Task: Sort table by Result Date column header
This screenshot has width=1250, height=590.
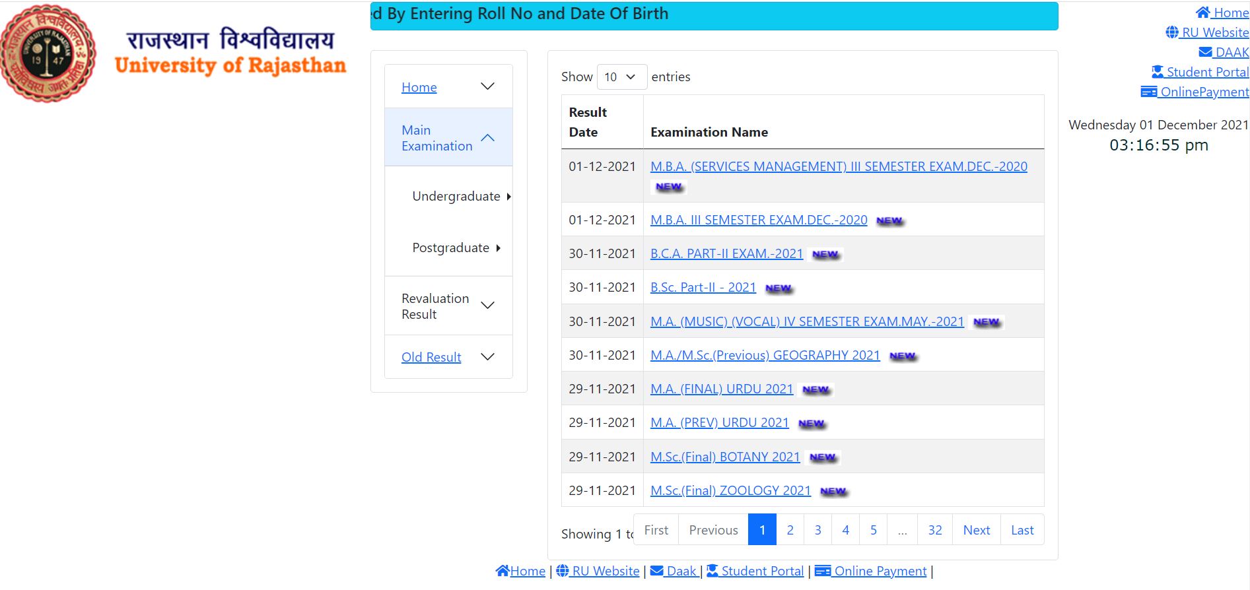Action: [x=602, y=122]
